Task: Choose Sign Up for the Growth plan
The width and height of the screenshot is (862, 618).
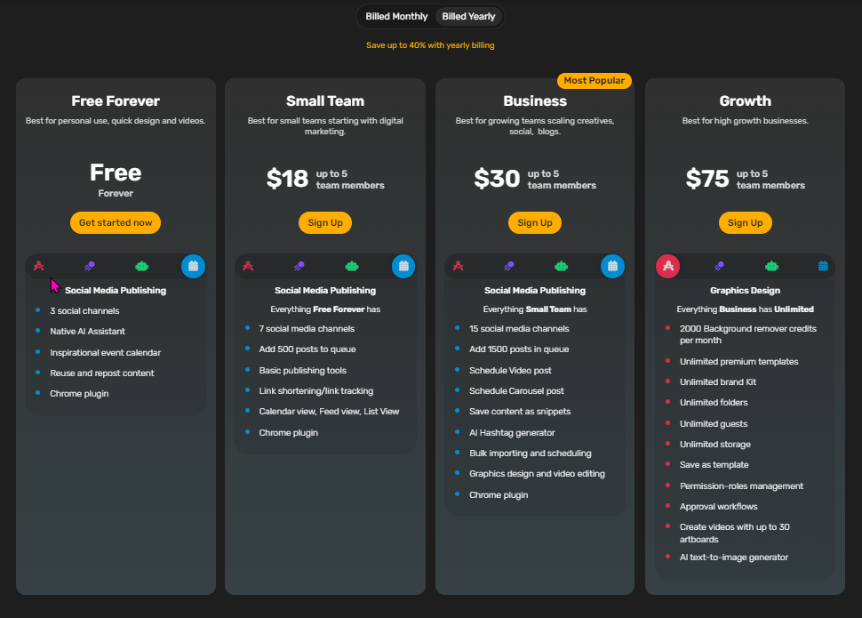Action: pyautogui.click(x=745, y=222)
